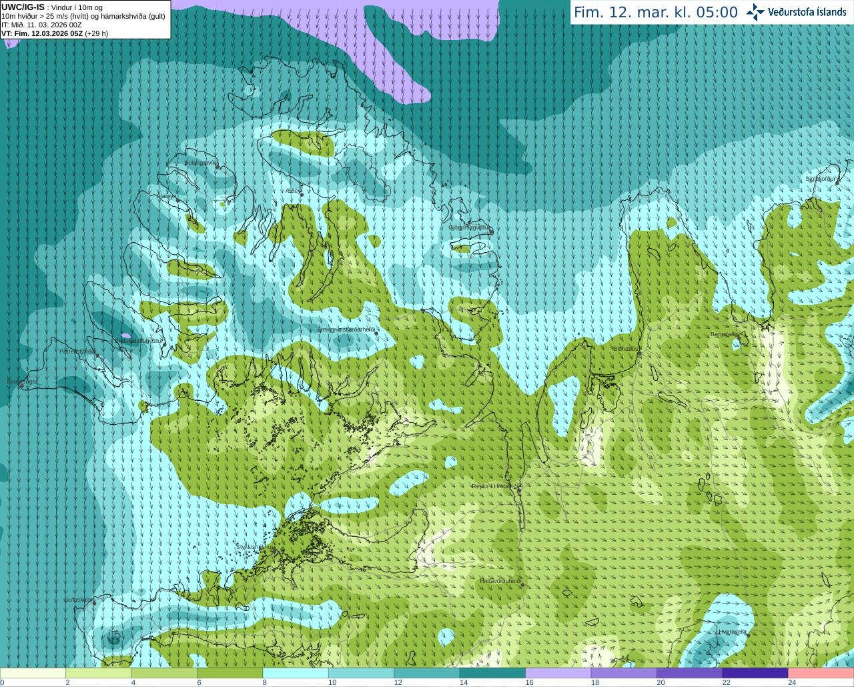Select the 6–8 m/s olive green legend swatch
This screenshot has width=854, height=687.
click(x=230, y=673)
